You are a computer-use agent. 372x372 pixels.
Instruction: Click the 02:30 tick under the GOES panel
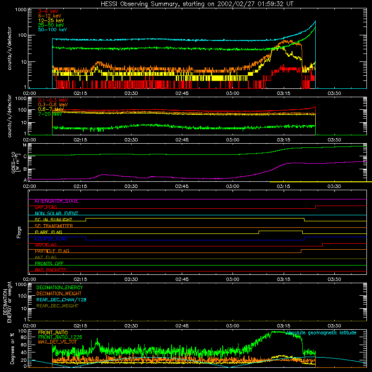131,186
